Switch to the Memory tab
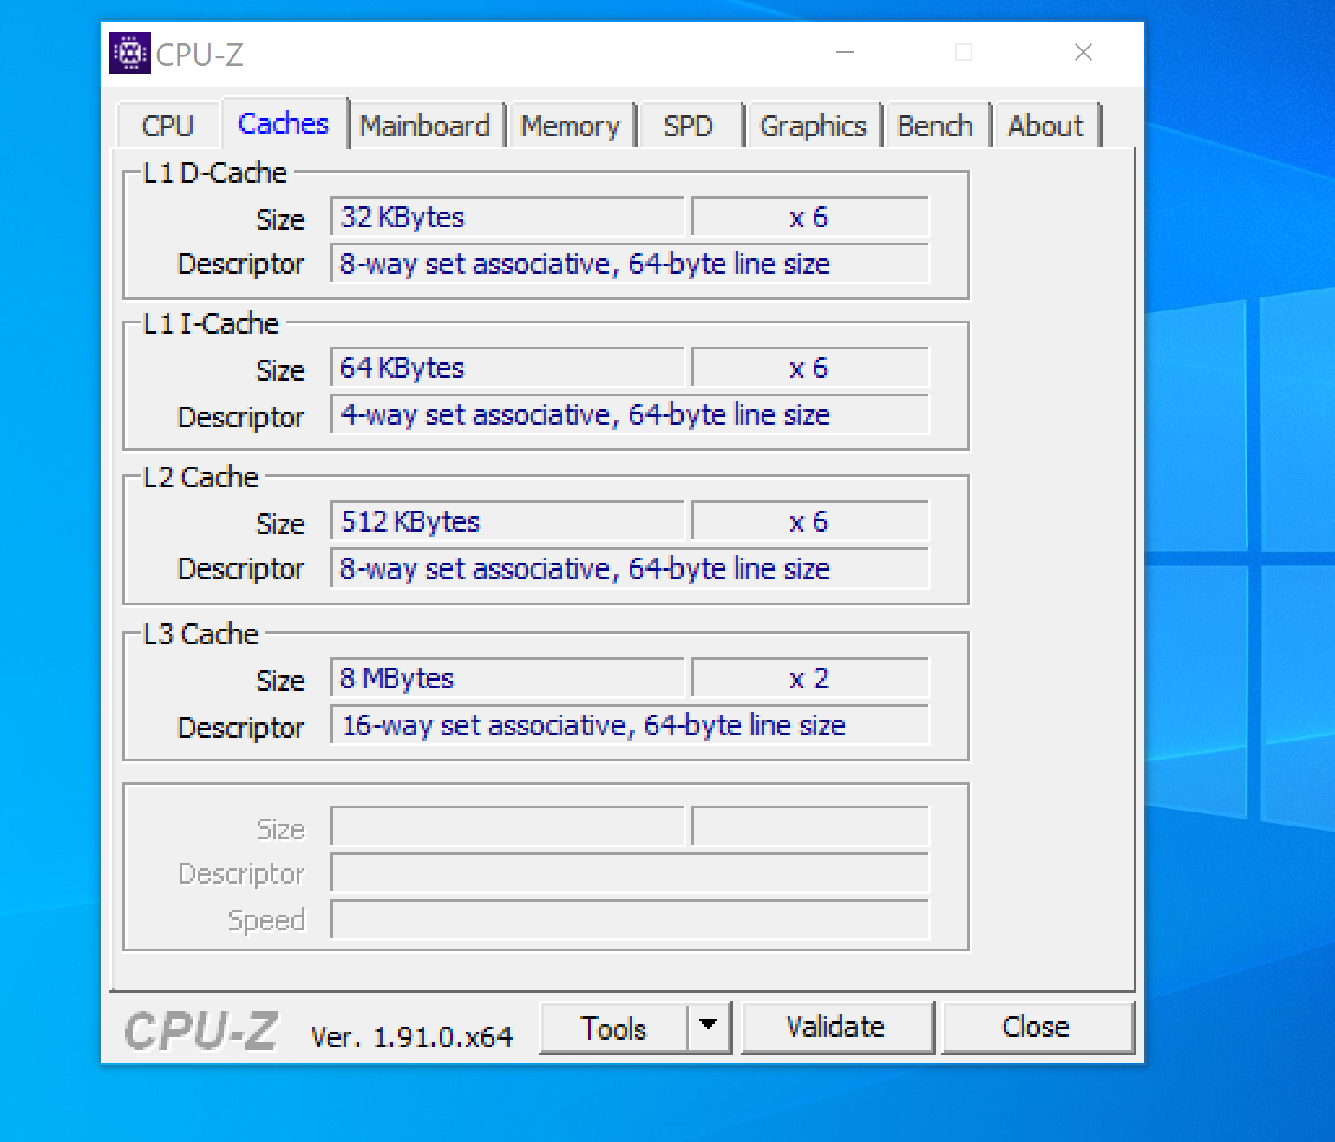 tap(571, 126)
